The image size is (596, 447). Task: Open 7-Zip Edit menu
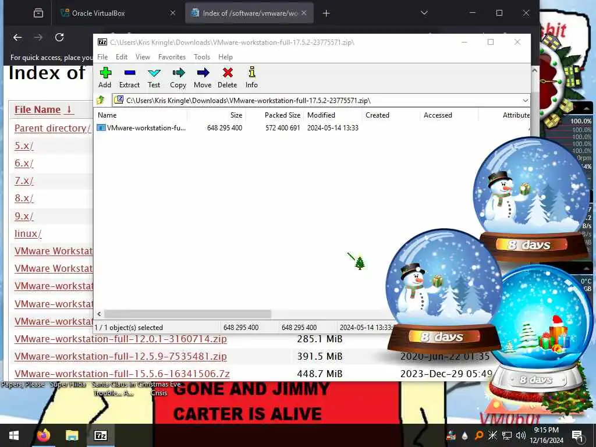point(122,57)
